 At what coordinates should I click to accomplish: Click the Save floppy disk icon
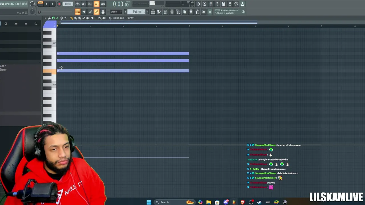[224, 4]
